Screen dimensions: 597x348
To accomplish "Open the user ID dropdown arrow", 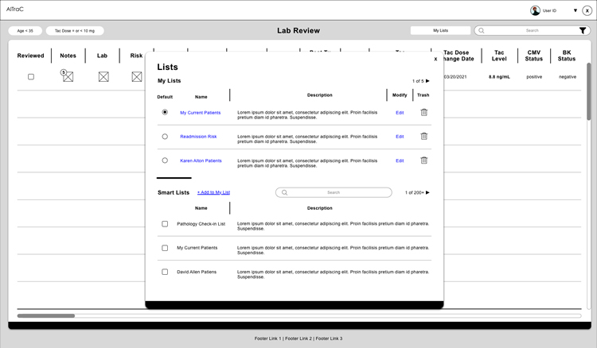I will click(576, 10).
